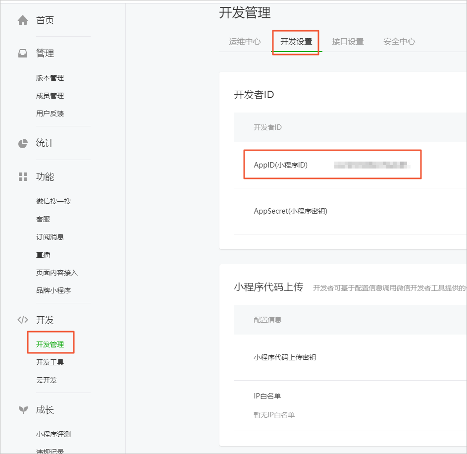
Task: Click the pie chart icon beside 统计
Action: click(23, 143)
